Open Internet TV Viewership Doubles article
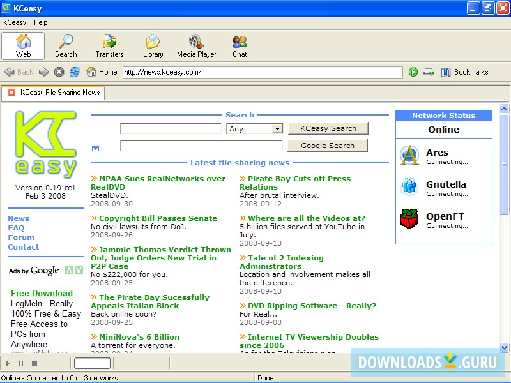 tap(309, 341)
